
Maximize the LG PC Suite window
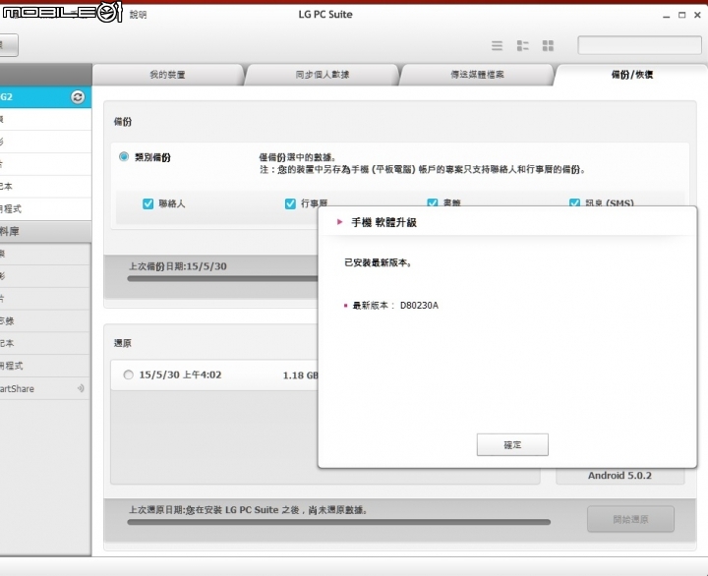pos(681,15)
